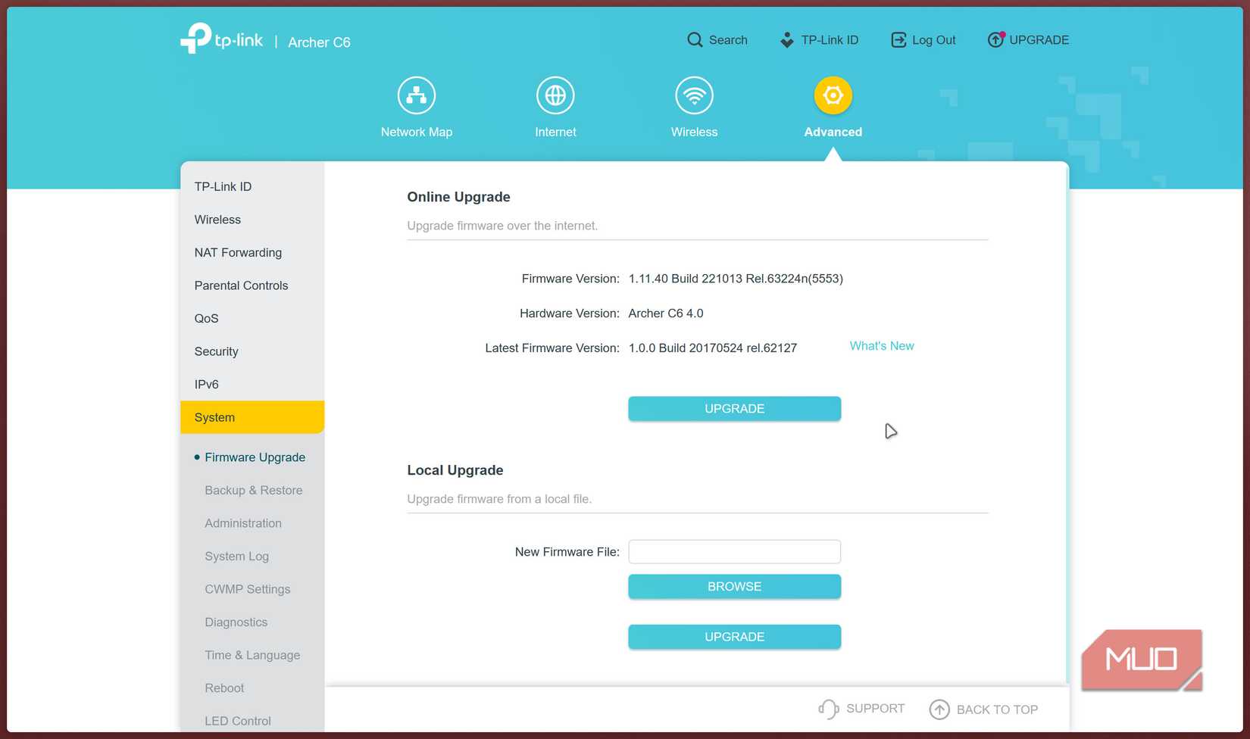The height and width of the screenshot is (739, 1250).
Task: Log out using the logout icon
Action: click(898, 39)
